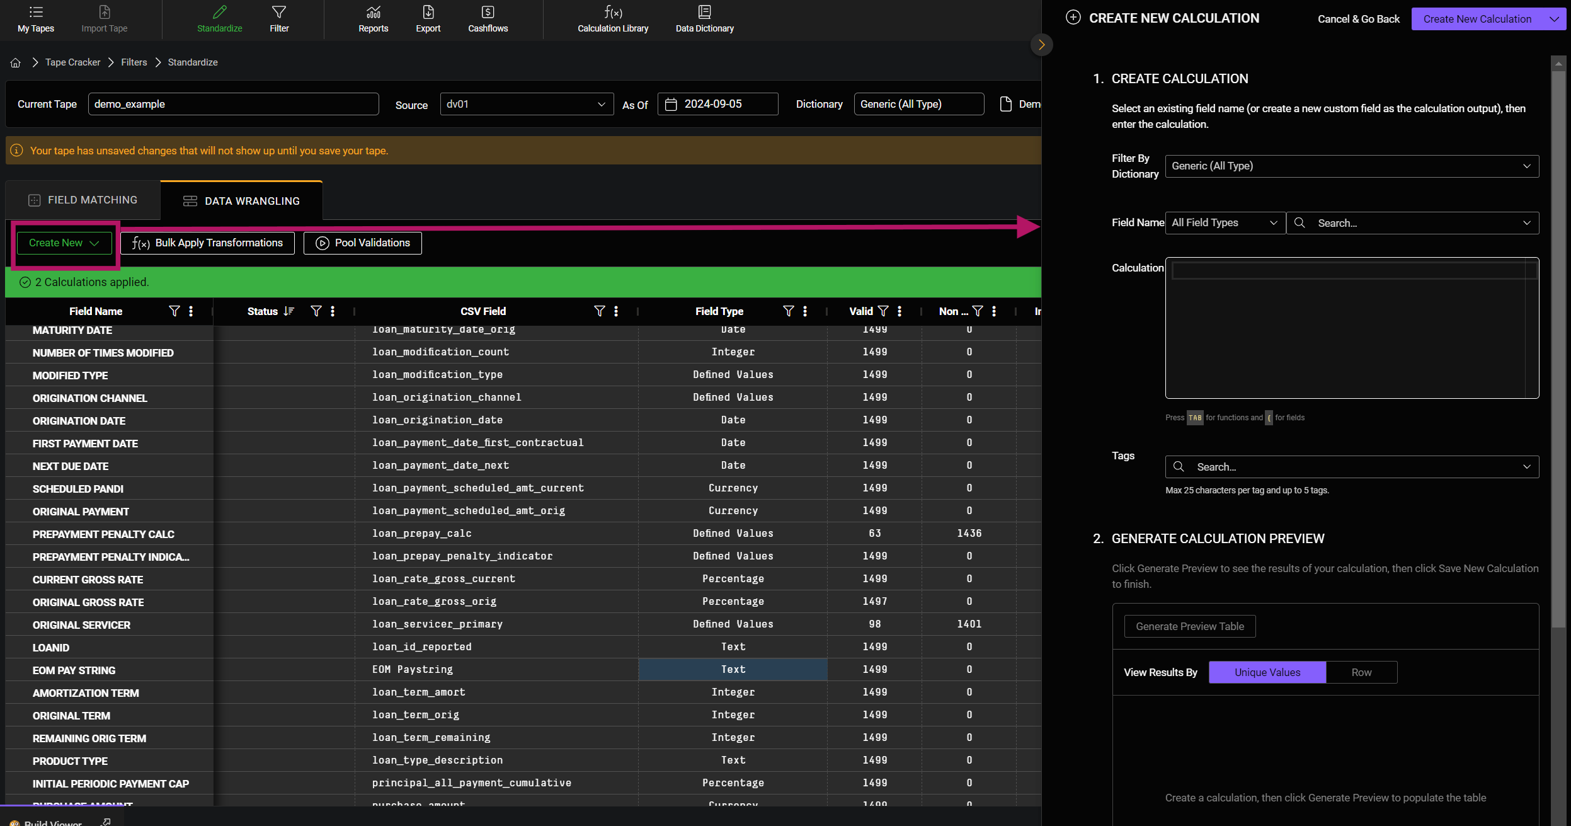Collapse the side panel with the arrow button
This screenshot has width=1571, height=826.
pyautogui.click(x=1041, y=45)
